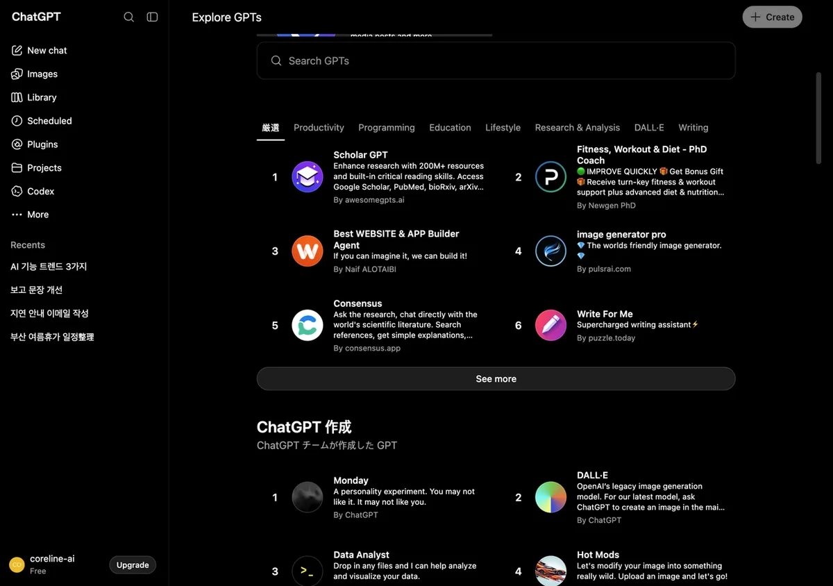The width and height of the screenshot is (833, 586).
Task: Click the By pulsrai.com author text
Action: pyautogui.click(x=604, y=269)
